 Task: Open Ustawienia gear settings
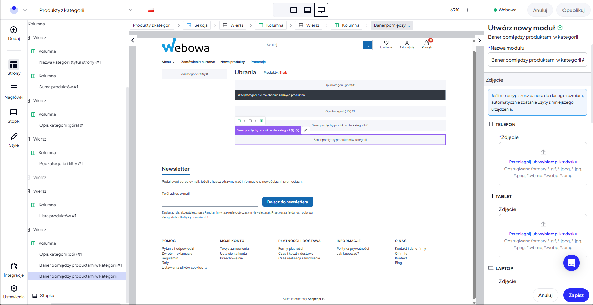click(x=14, y=291)
